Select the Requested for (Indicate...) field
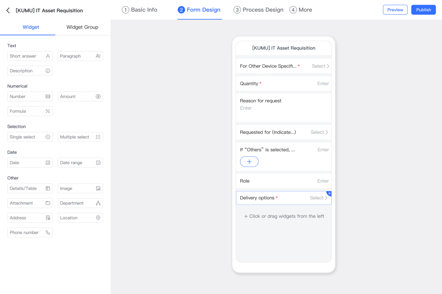Viewport: 442px width, 294px height. click(x=284, y=133)
